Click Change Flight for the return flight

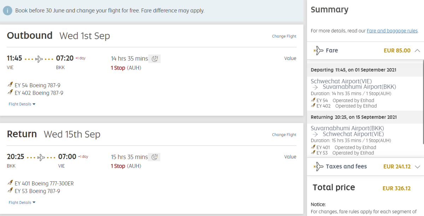click(x=284, y=135)
